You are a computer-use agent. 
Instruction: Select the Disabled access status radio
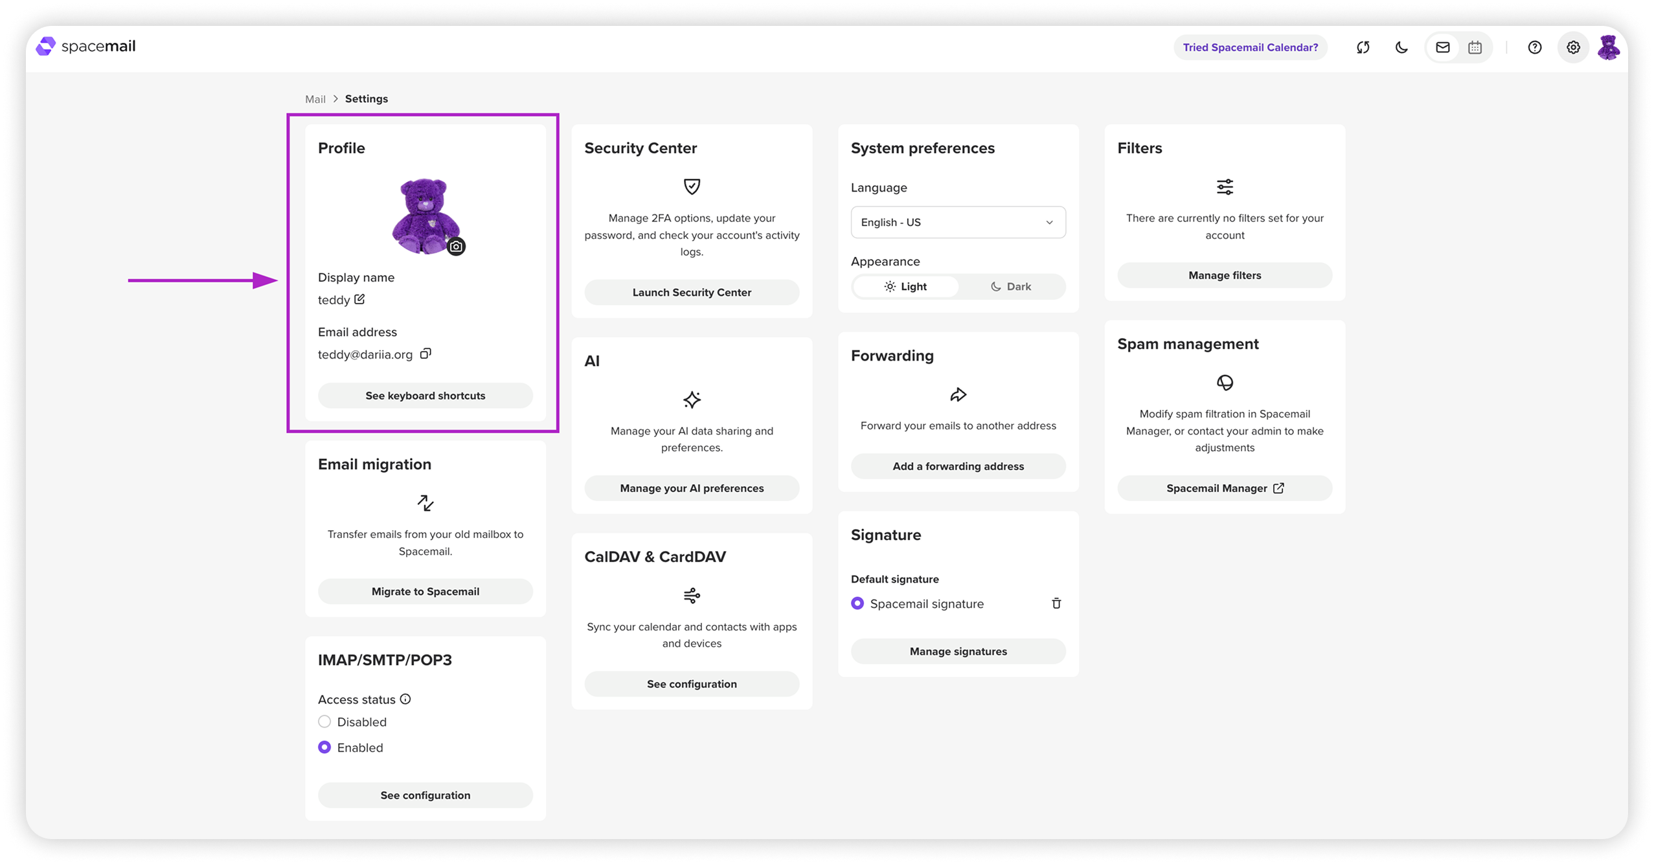coord(324,722)
